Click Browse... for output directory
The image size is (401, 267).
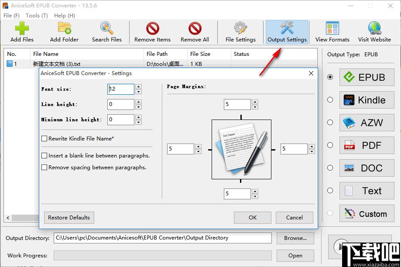[x=295, y=238]
